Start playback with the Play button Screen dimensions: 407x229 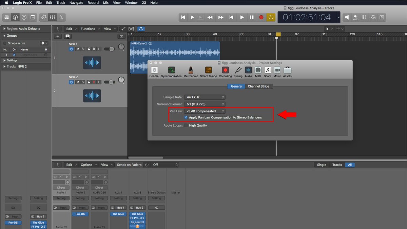[242, 17]
